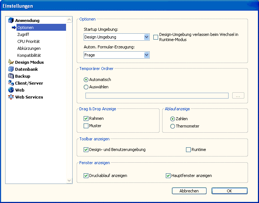
Task: Enable the Muster checkbox
Action: point(86,126)
